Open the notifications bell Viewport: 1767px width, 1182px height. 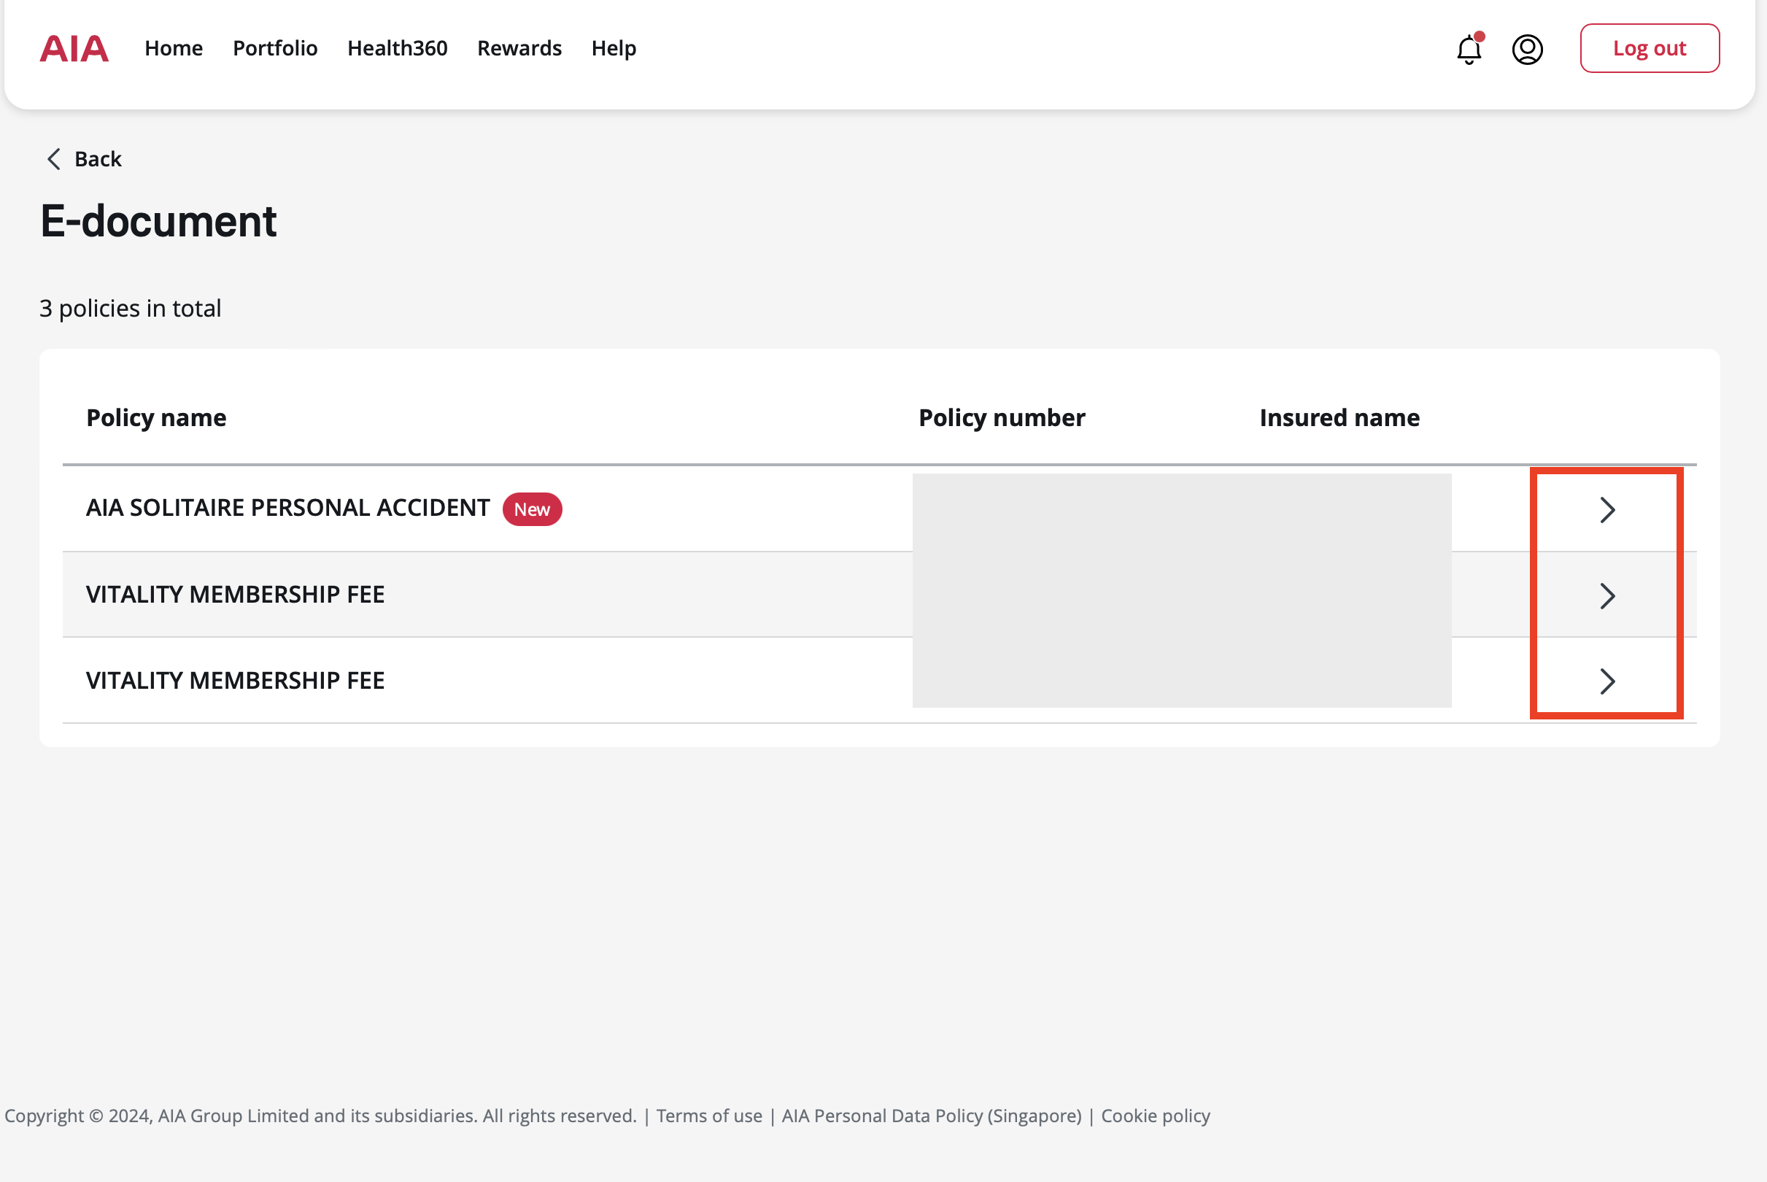[1469, 49]
